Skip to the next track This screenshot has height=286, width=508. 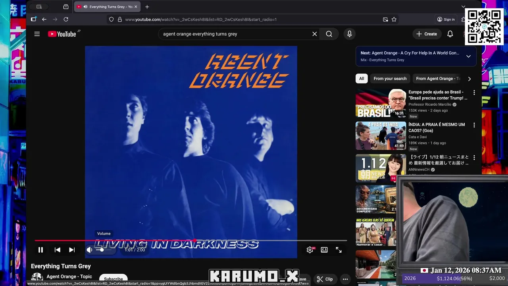click(72, 250)
